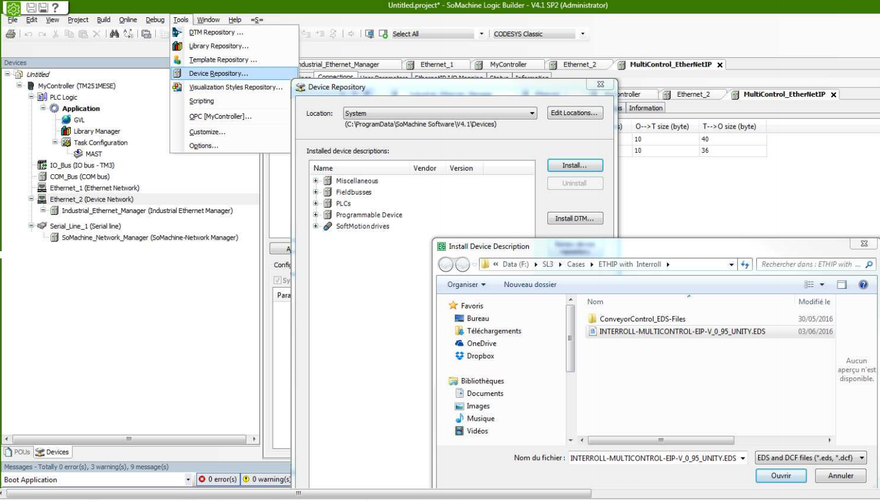Click the Serial_Line_1 connector icon
The width and height of the screenshot is (880, 500).
pyautogui.click(x=42, y=226)
